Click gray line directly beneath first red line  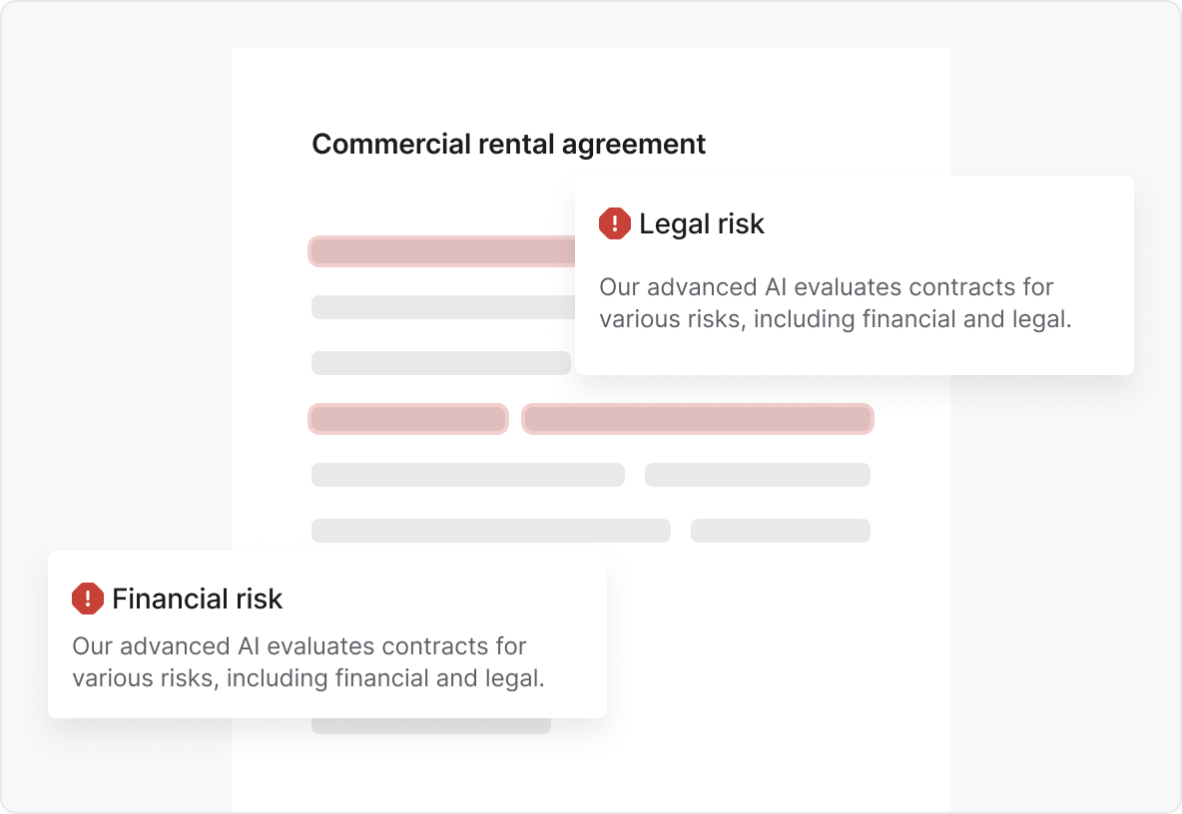pyautogui.click(x=443, y=307)
